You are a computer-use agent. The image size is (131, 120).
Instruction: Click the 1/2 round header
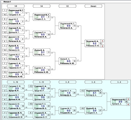coord(67,6)
